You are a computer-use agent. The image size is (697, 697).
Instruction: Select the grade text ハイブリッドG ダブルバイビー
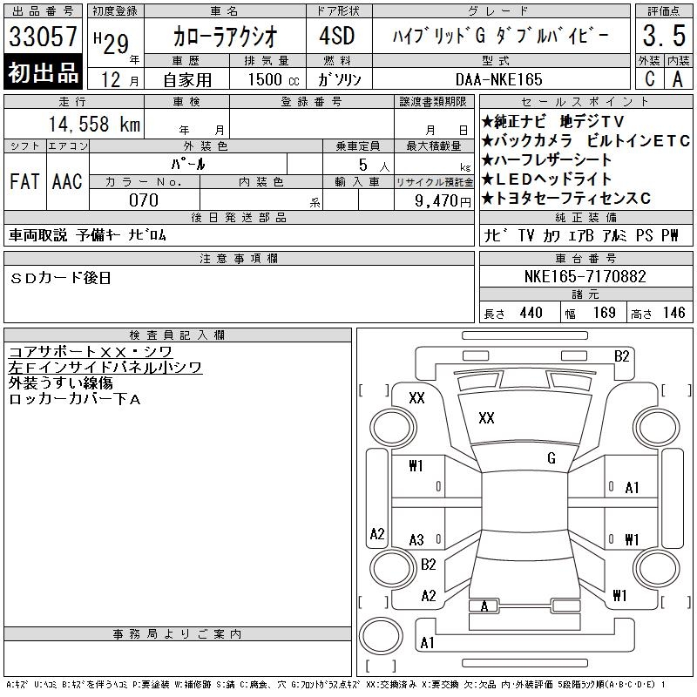[x=501, y=36]
